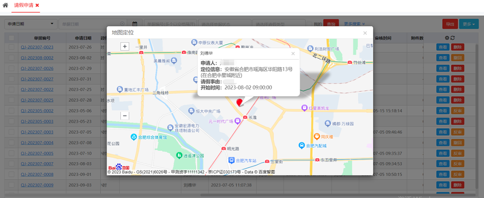This screenshot has width=484, height=198.
Task: Expand the 更多 dropdown button
Action: pyautogui.click(x=469, y=24)
